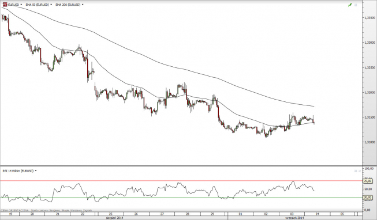Viewport: 377px width, 220px height.
Task: Open the RSI 14 Wilder (EURUSD) dropdown
Action: coord(36,171)
